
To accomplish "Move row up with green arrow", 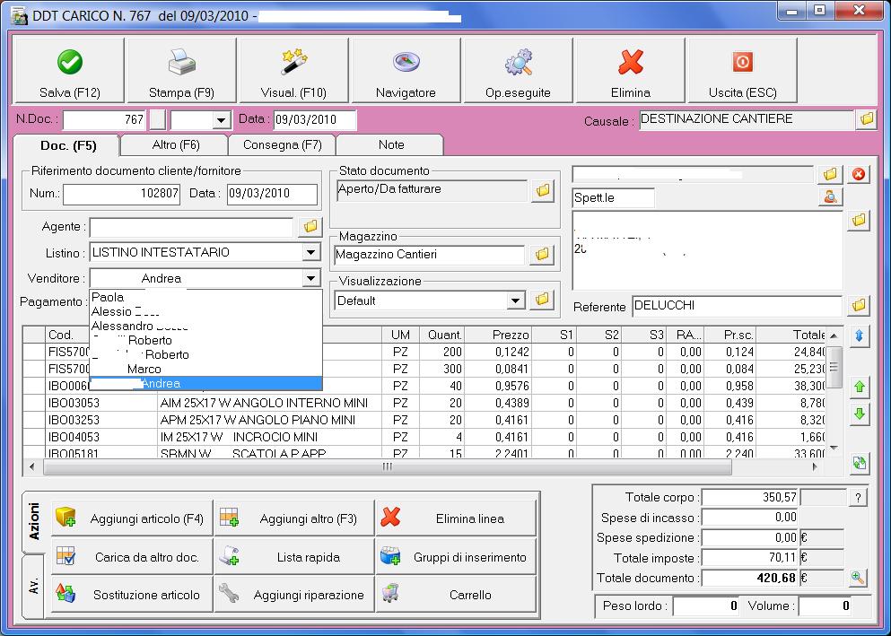I will 860,388.
